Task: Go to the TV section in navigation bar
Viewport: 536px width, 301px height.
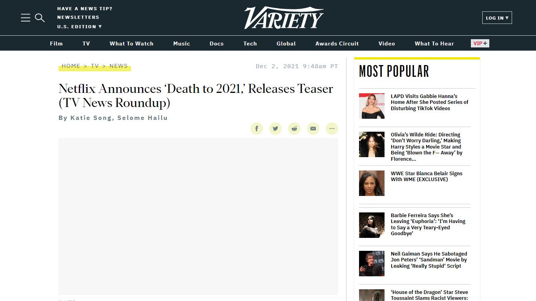Action: (x=86, y=44)
